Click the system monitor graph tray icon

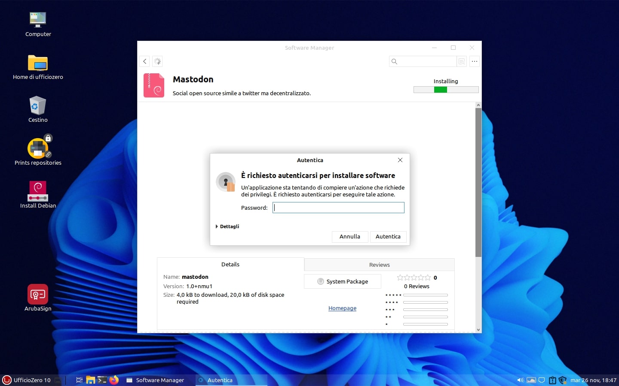531,380
